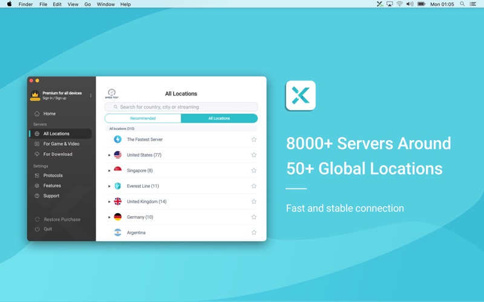This screenshot has width=484, height=302.
Task: Click the United States flag icon
Action: [117, 155]
